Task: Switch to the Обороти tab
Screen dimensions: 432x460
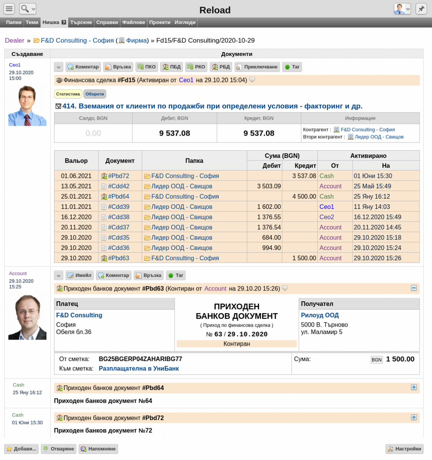Action: pos(95,94)
